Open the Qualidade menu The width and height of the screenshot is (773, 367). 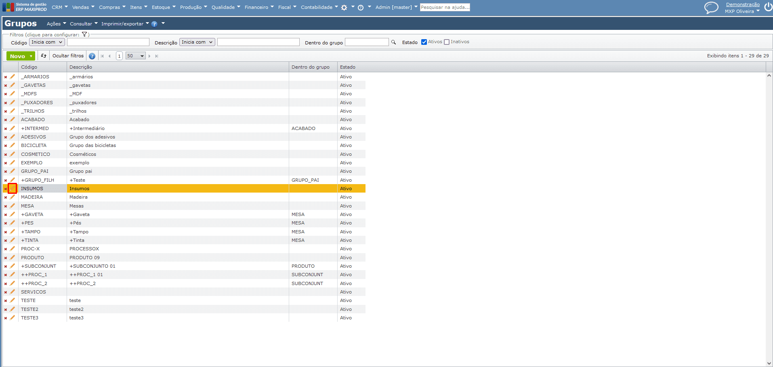click(226, 7)
